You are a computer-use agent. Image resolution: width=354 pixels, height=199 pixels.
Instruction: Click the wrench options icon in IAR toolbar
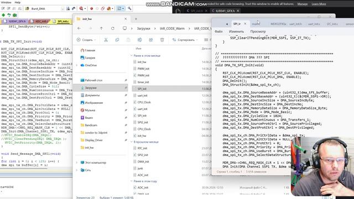(x=129, y=9)
